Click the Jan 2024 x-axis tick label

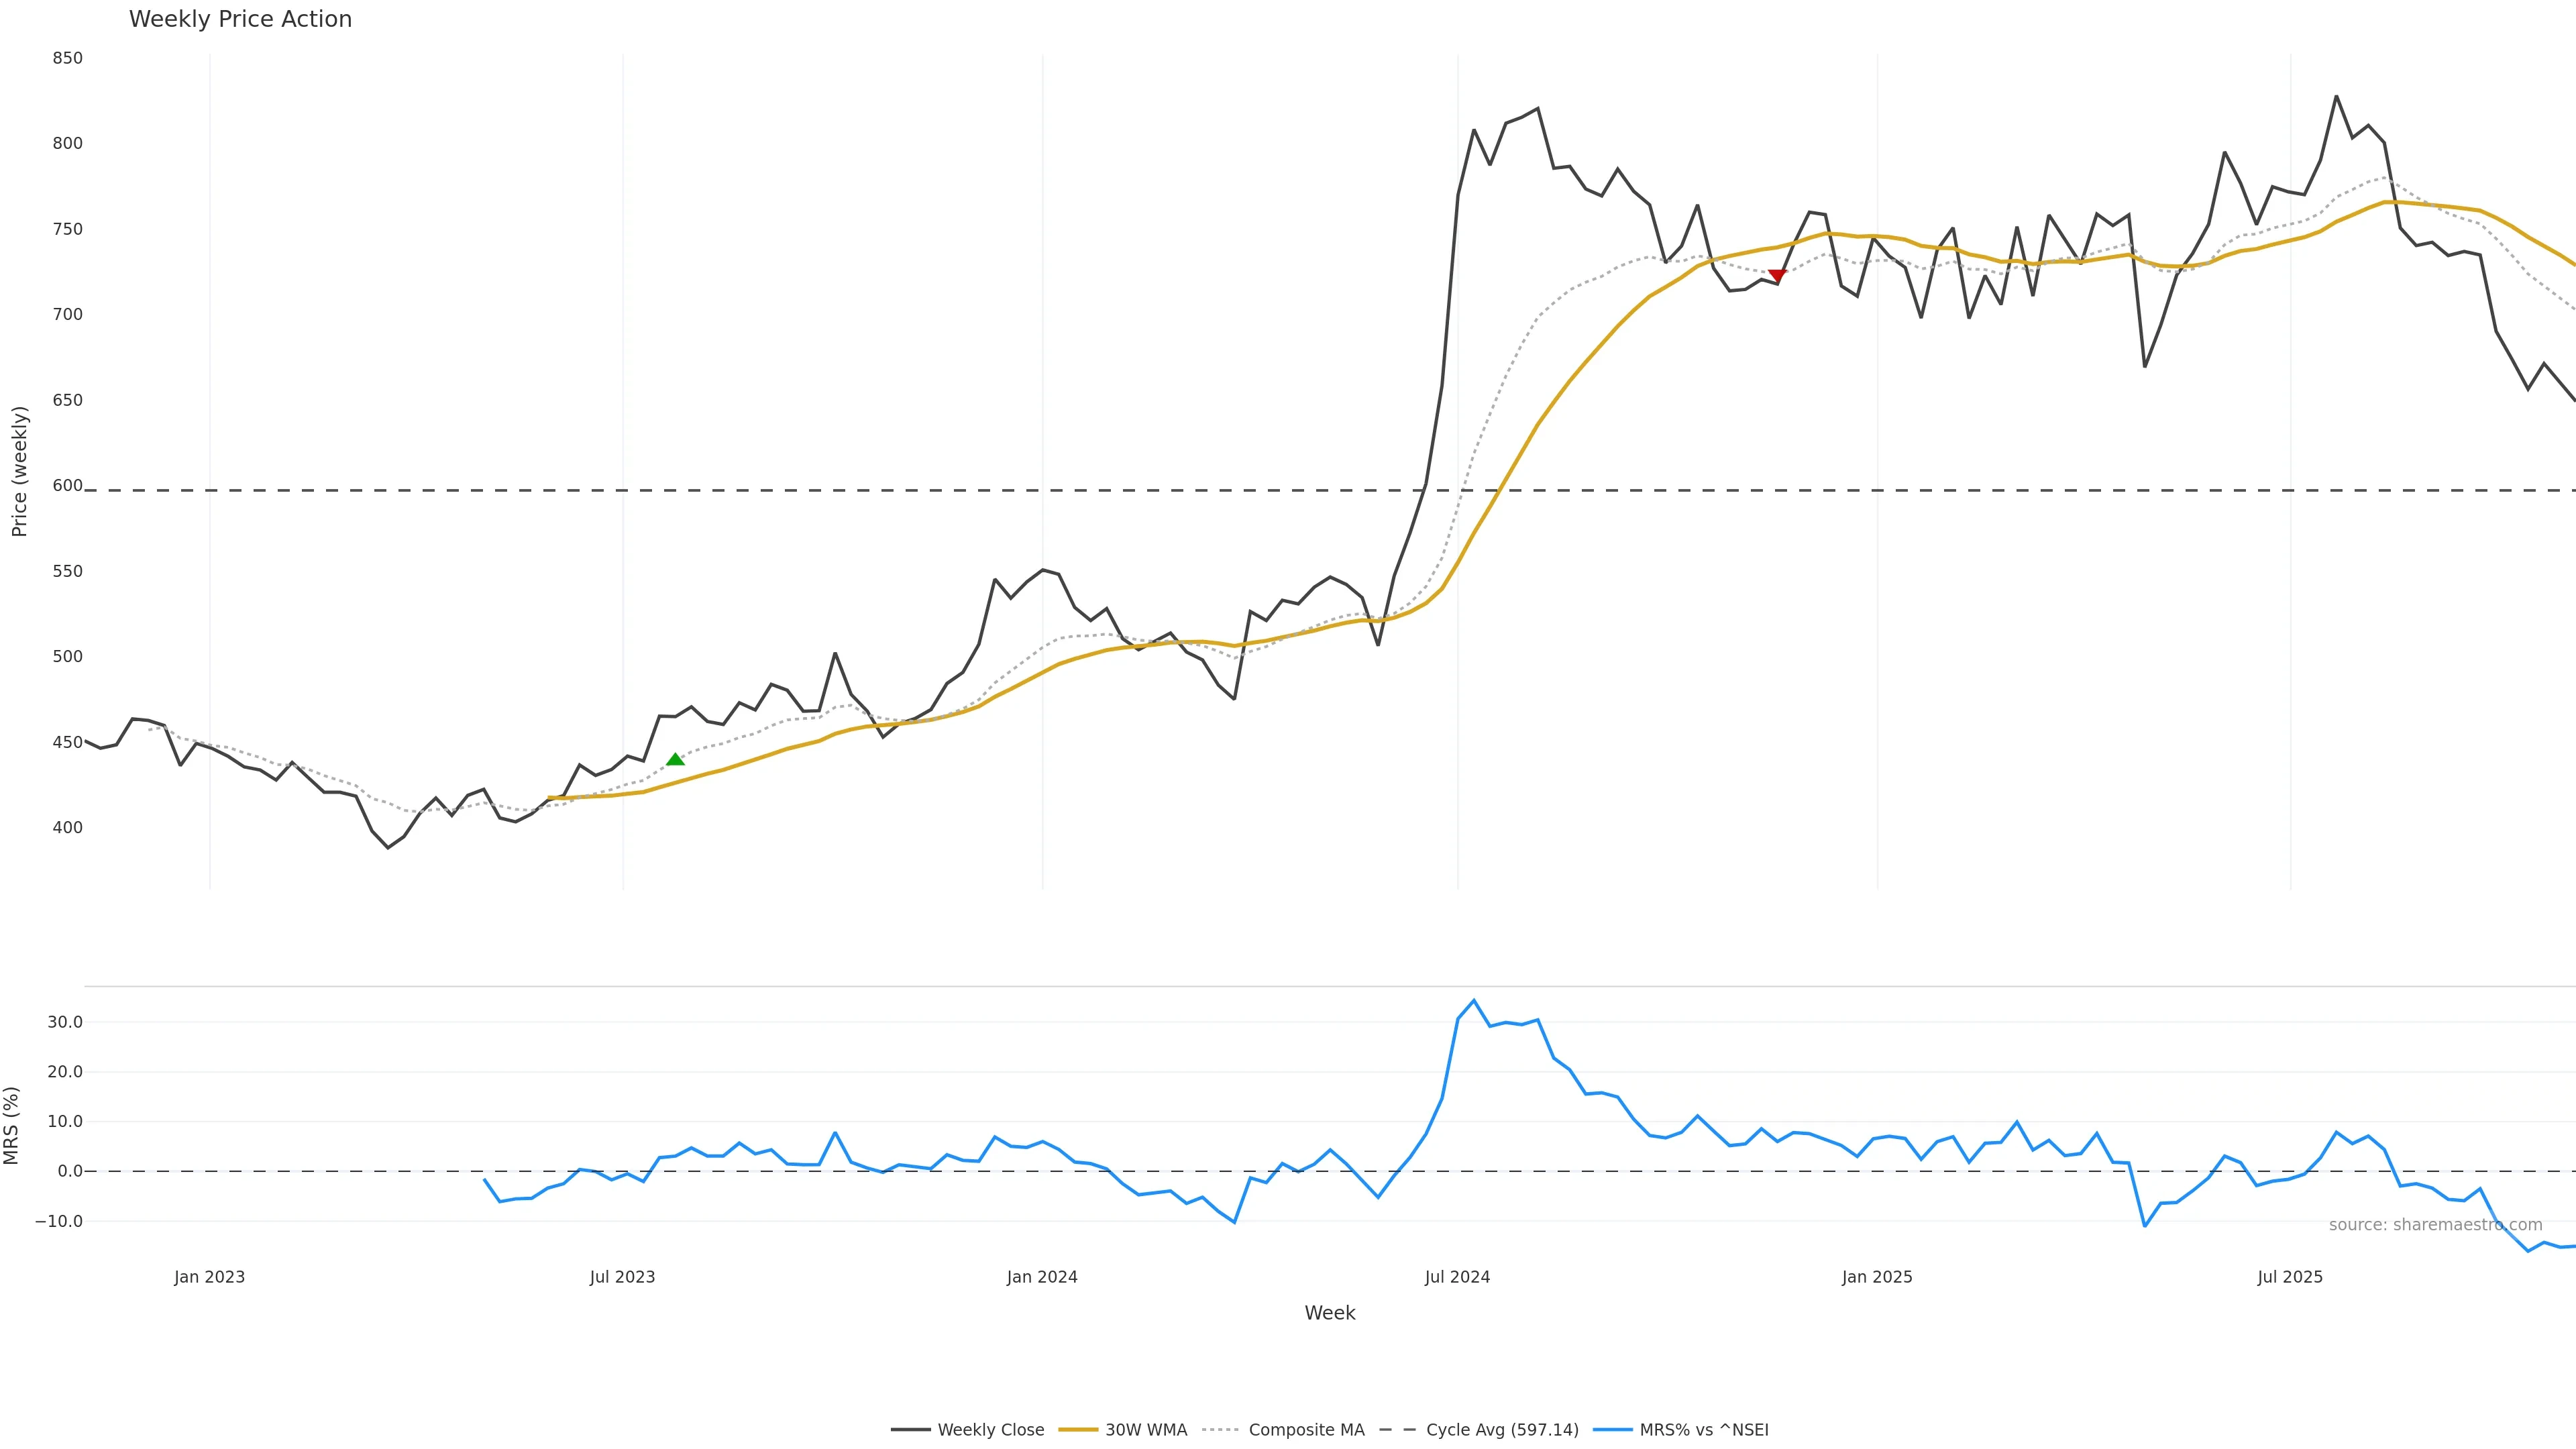1042,1277
